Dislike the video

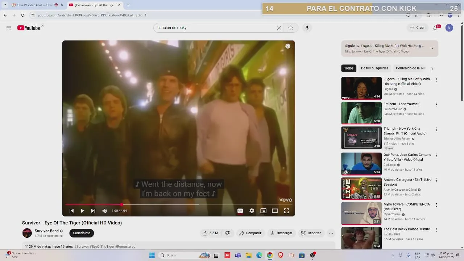[227, 233]
